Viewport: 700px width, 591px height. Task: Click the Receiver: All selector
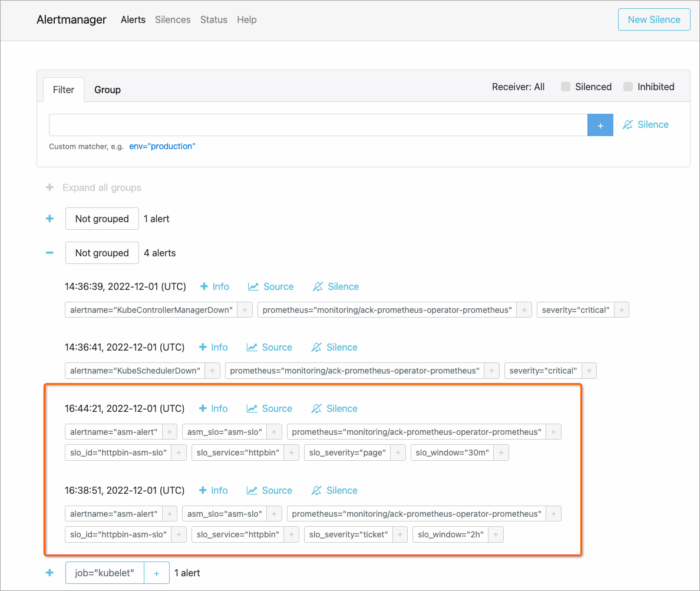pyautogui.click(x=519, y=87)
